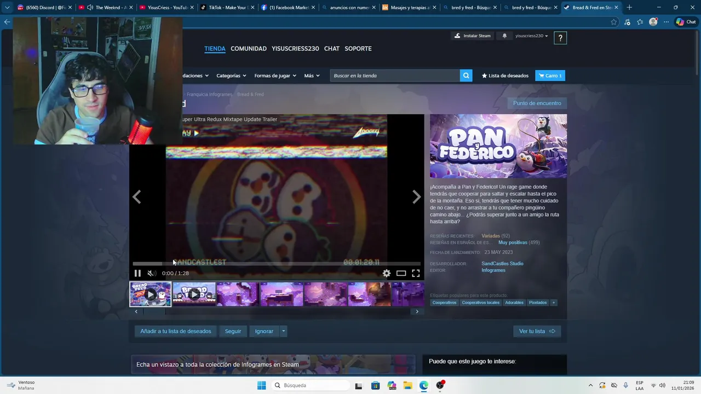Open Steam notifications bell
701x394 pixels.
[x=504, y=36]
